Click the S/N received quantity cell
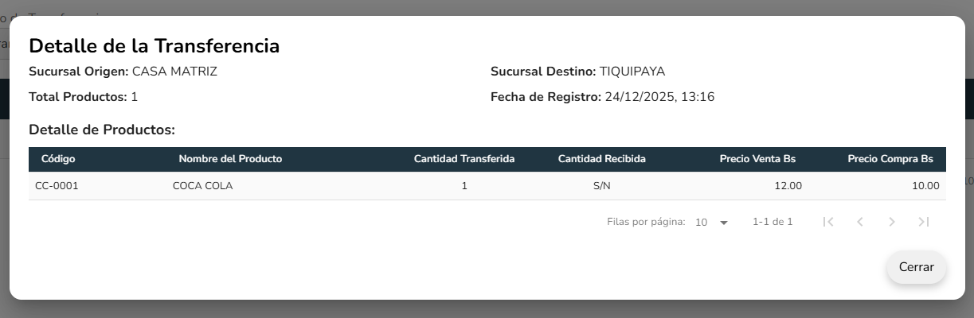 coord(601,186)
